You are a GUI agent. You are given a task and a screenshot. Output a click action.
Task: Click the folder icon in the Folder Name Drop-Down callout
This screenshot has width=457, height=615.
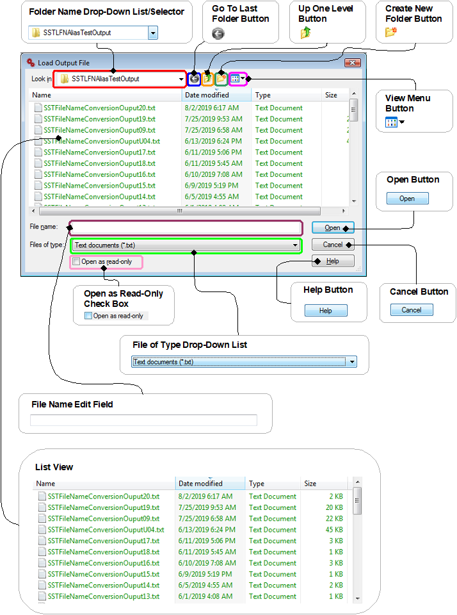click(x=36, y=33)
